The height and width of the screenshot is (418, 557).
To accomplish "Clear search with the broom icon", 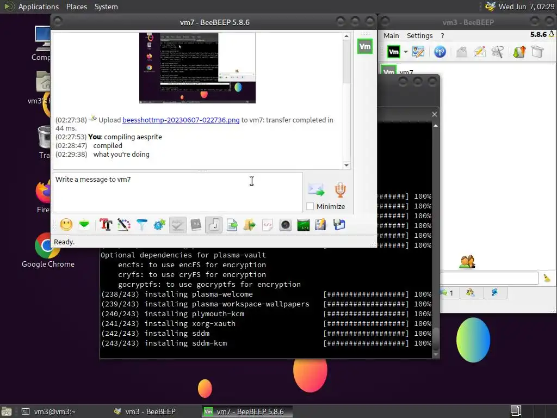I will (547, 278).
